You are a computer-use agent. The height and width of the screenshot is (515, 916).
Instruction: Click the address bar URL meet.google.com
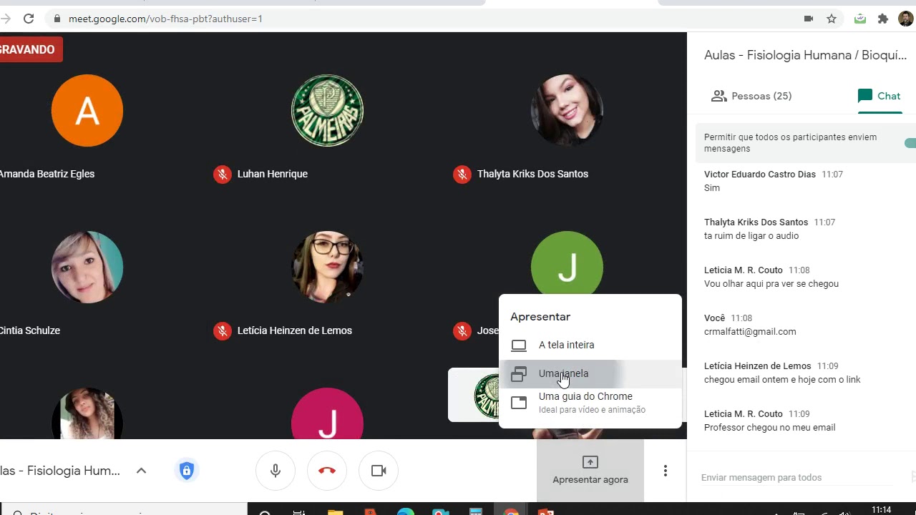coord(165,19)
